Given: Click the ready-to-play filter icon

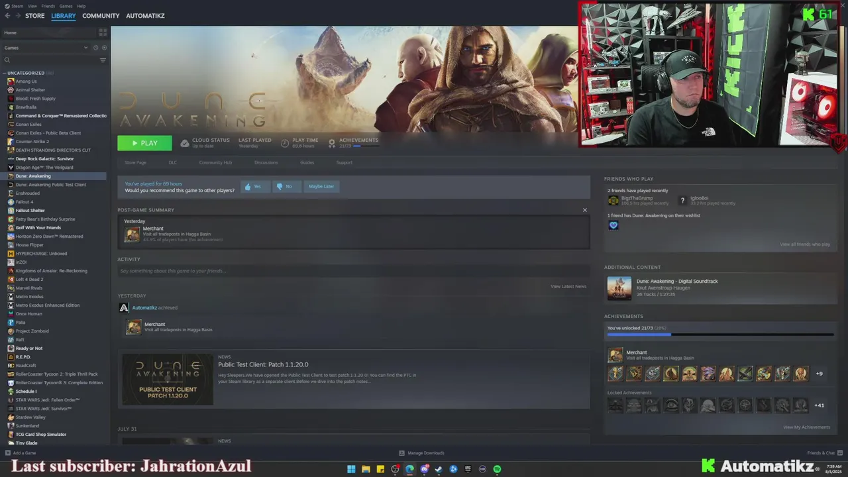Looking at the screenshot, I should pyautogui.click(x=104, y=48).
